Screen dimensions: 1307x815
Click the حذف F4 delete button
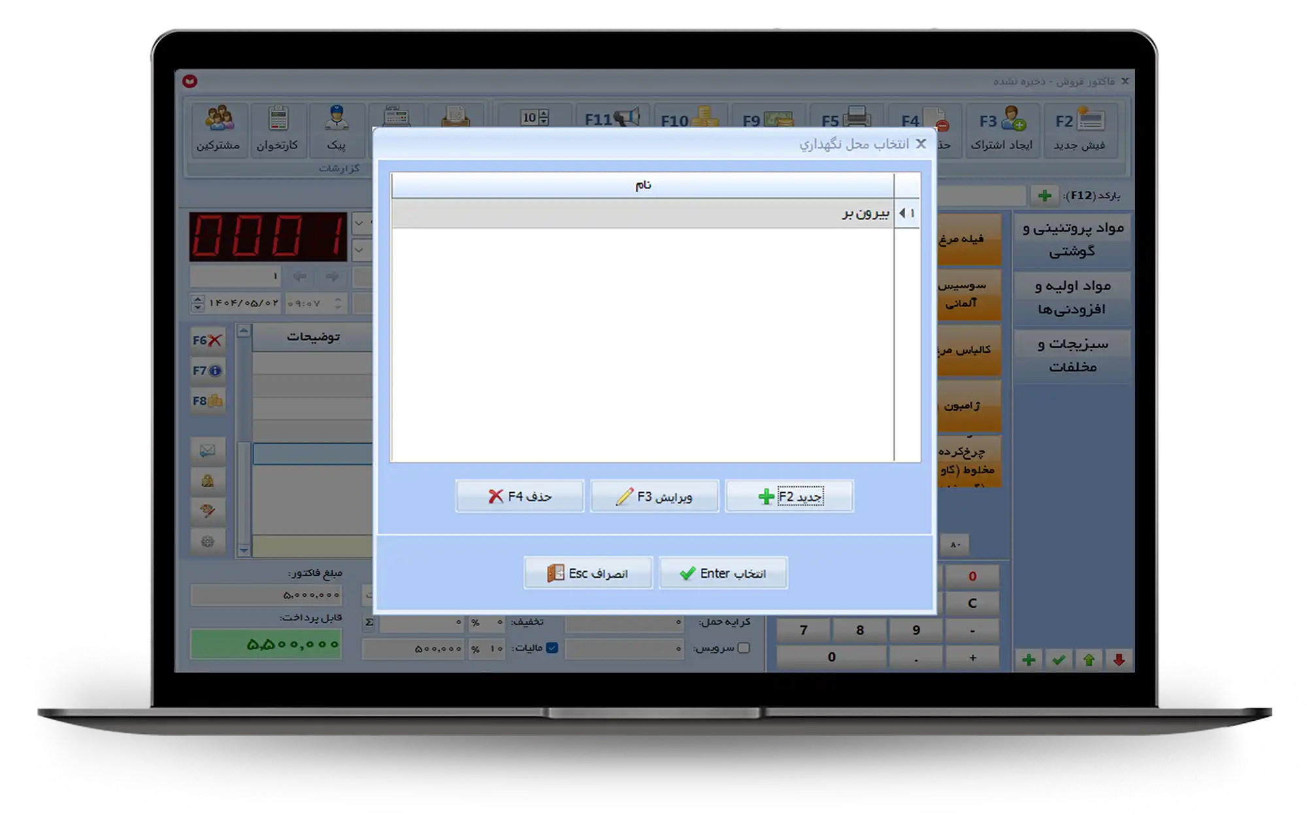520,497
